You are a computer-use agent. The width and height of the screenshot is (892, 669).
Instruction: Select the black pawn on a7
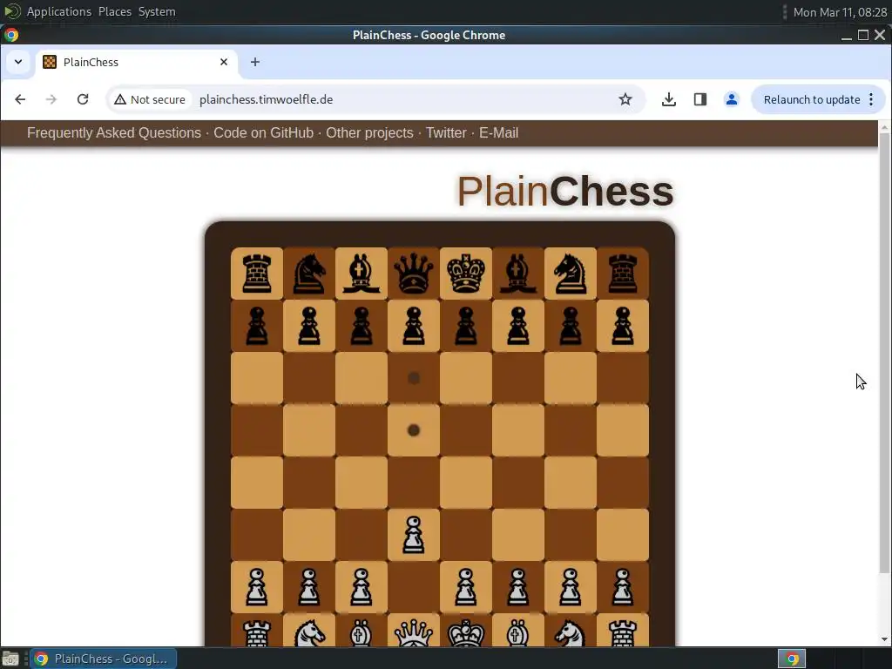[x=257, y=326]
